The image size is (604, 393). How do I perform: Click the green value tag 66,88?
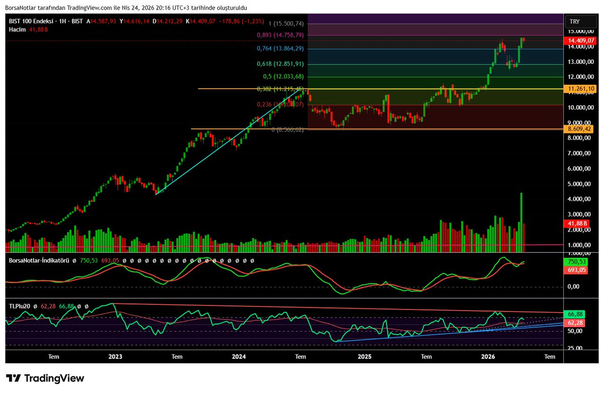574,313
